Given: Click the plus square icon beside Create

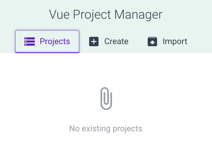Looking at the screenshot, I should (94, 42).
